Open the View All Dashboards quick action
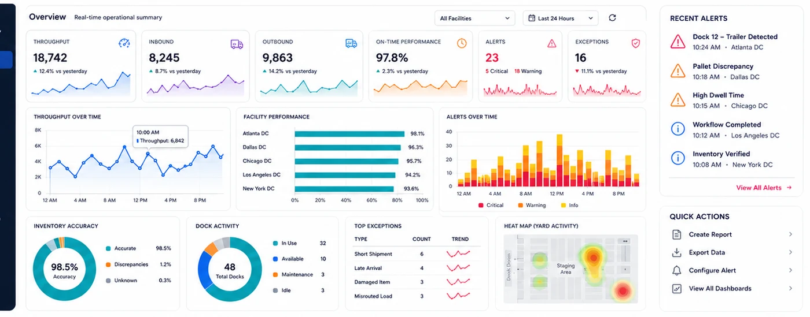The width and height of the screenshot is (810, 317). 732,288
